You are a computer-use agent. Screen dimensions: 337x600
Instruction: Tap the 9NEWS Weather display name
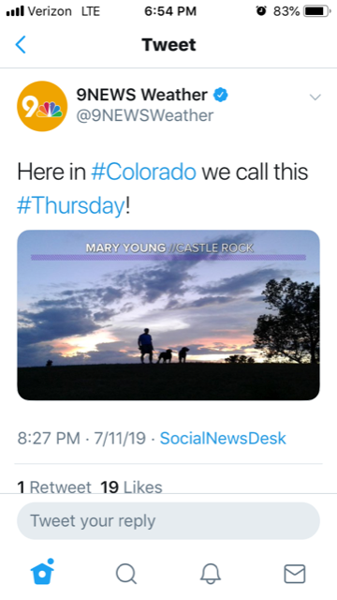click(141, 95)
